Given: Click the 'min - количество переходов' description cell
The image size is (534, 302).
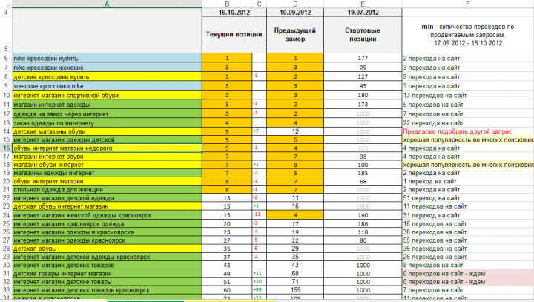Looking at the screenshot, I should point(467,34).
